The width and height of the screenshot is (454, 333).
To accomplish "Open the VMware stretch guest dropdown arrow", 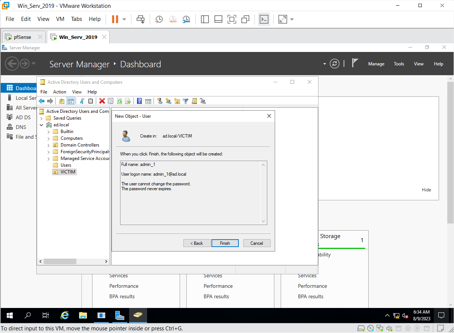I will pos(292,19).
